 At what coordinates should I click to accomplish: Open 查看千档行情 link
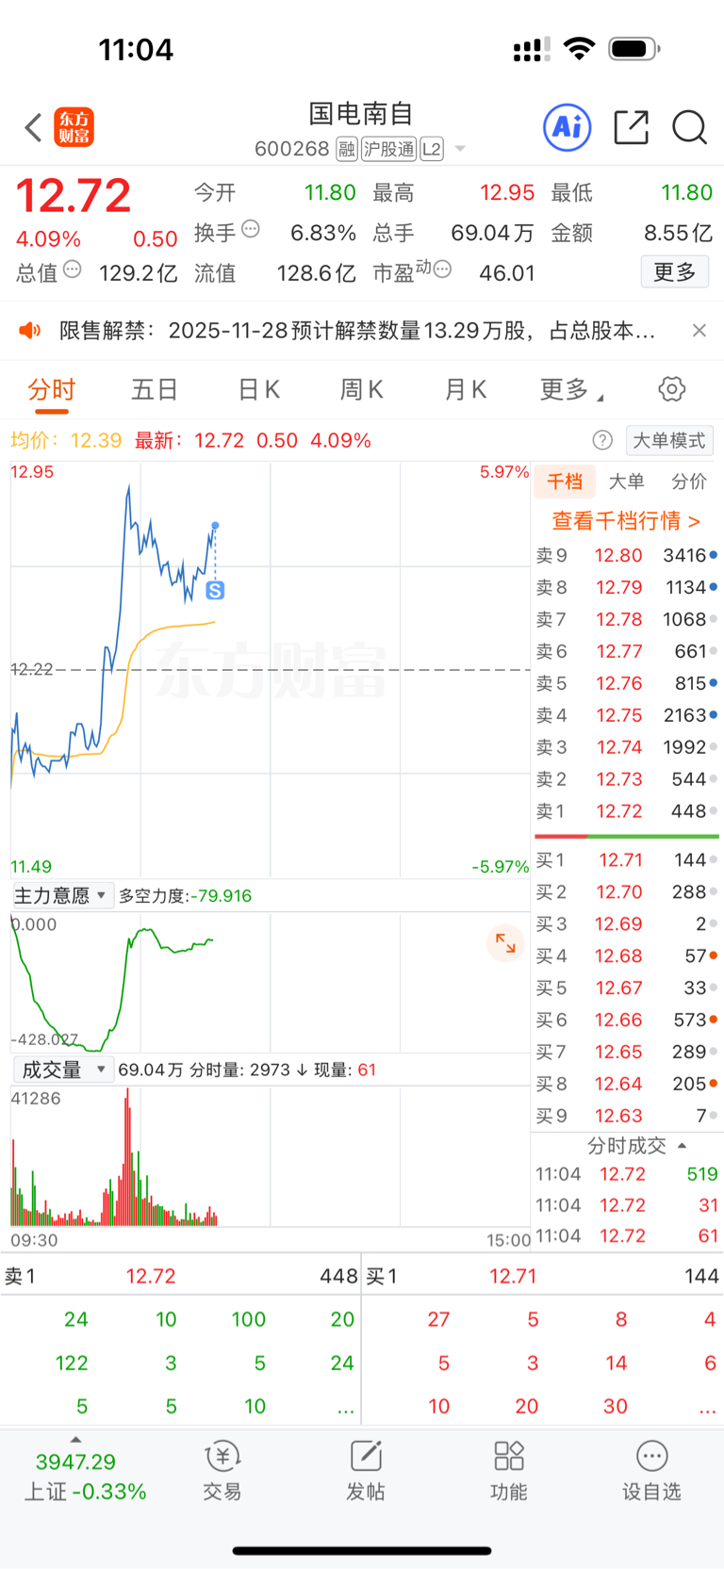pyautogui.click(x=626, y=520)
